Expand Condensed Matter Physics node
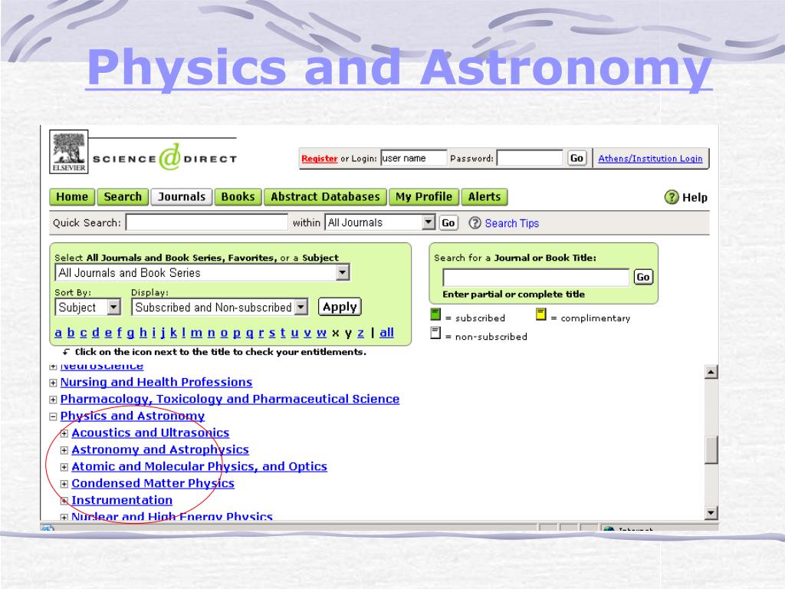The image size is (785, 589). [64, 485]
